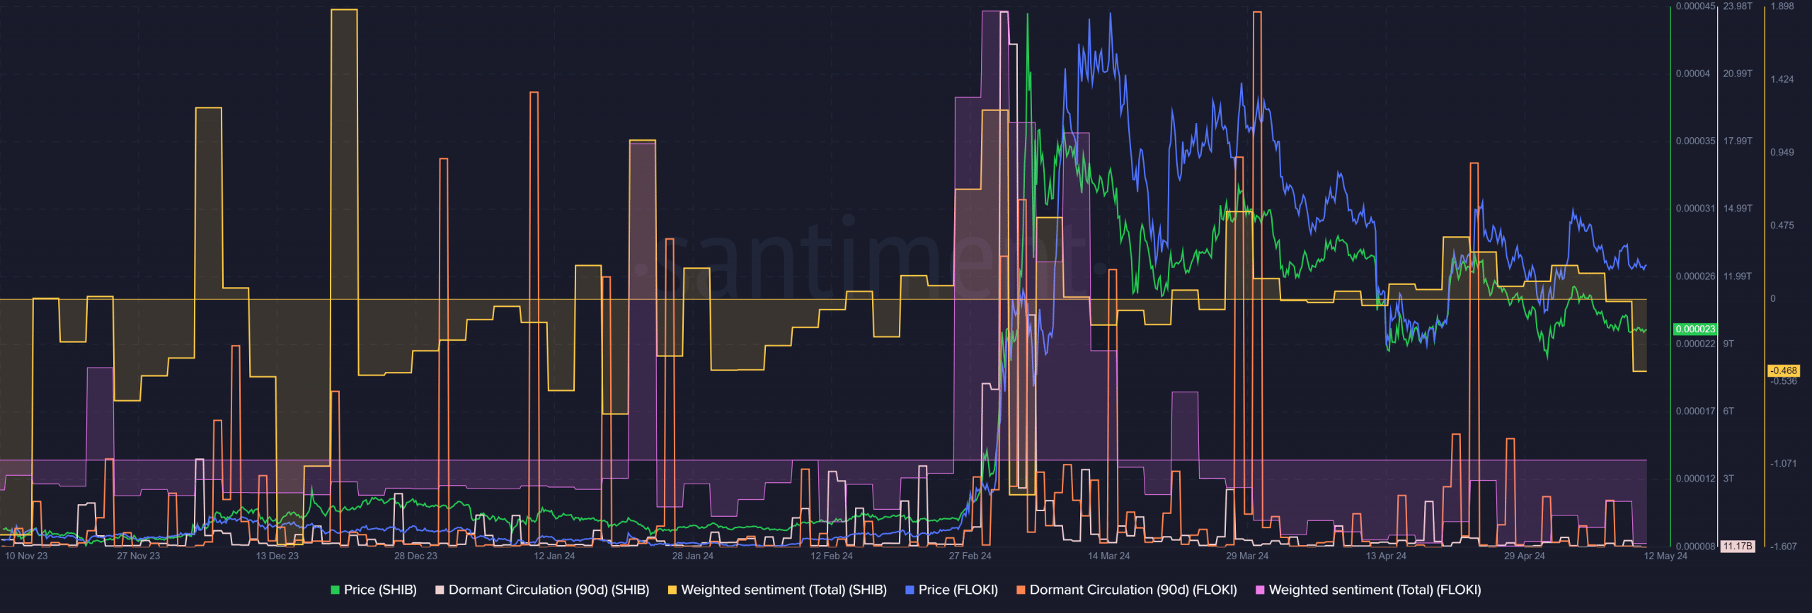Click the green 0.000023 current price tag
The width and height of the screenshot is (1812, 613).
(x=1695, y=329)
